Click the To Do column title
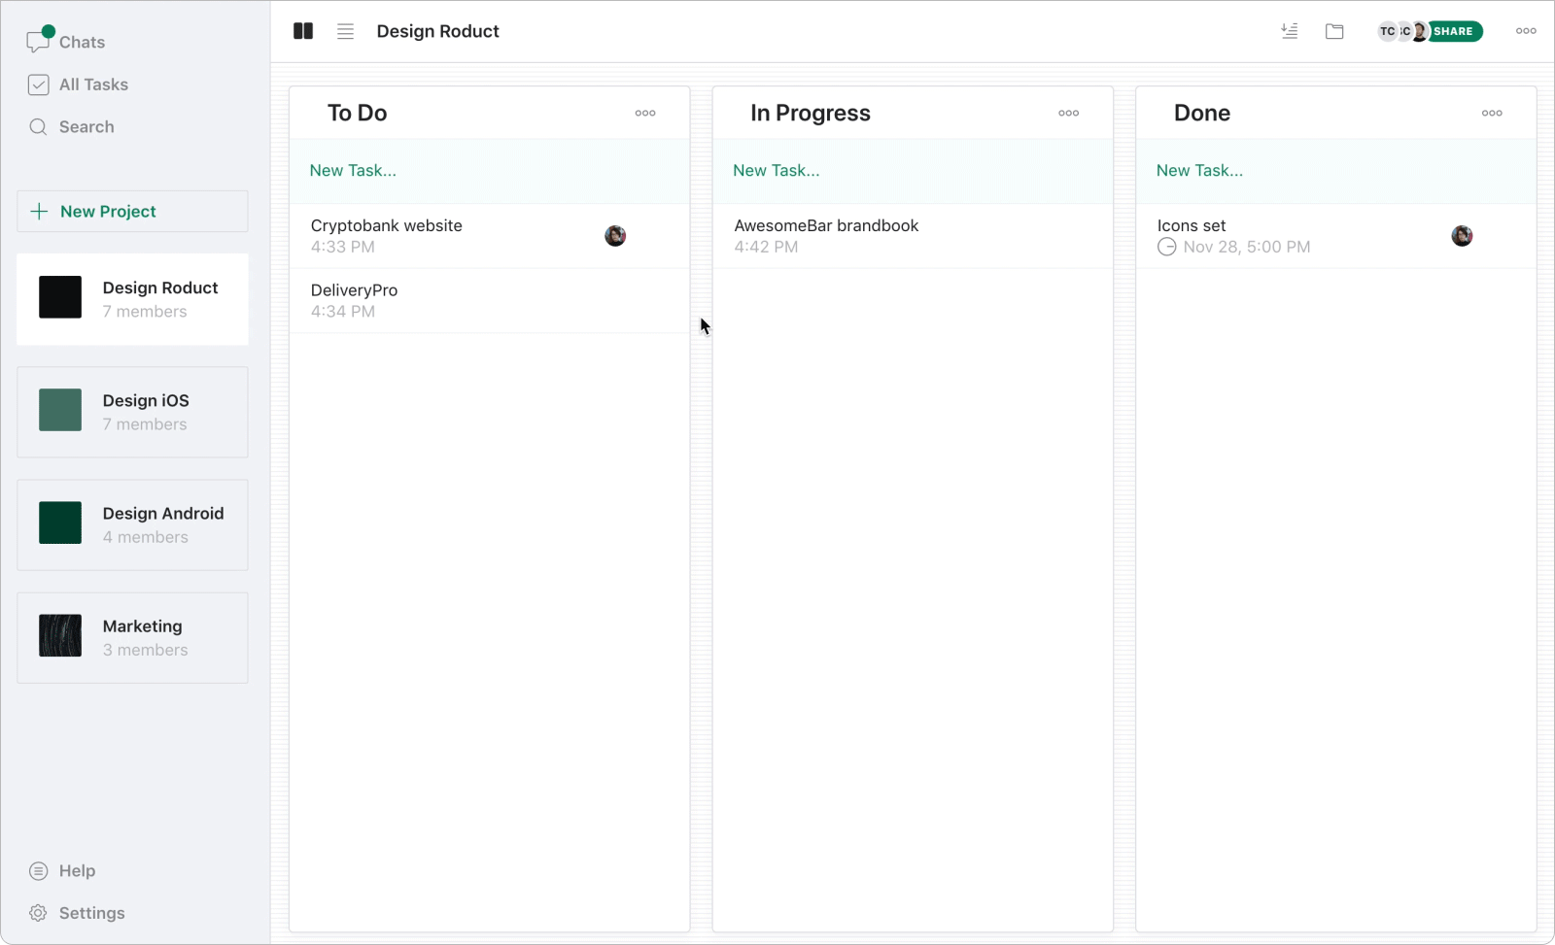Screen dimensions: 1555x945 [x=357, y=113]
